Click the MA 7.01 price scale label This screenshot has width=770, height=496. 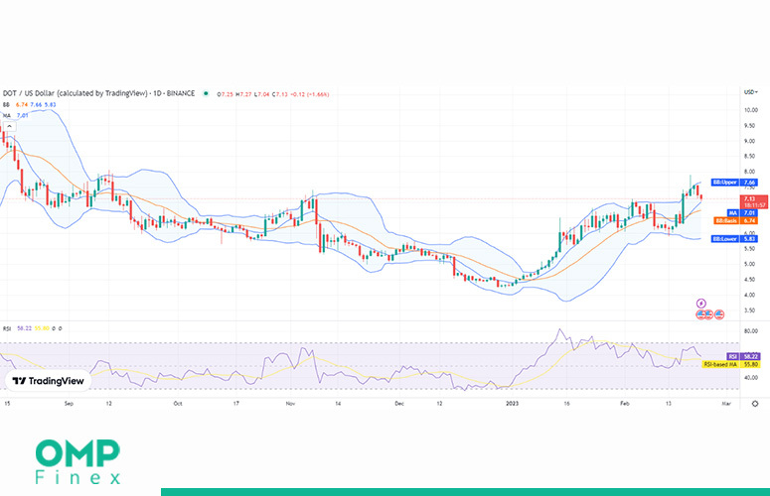742,213
